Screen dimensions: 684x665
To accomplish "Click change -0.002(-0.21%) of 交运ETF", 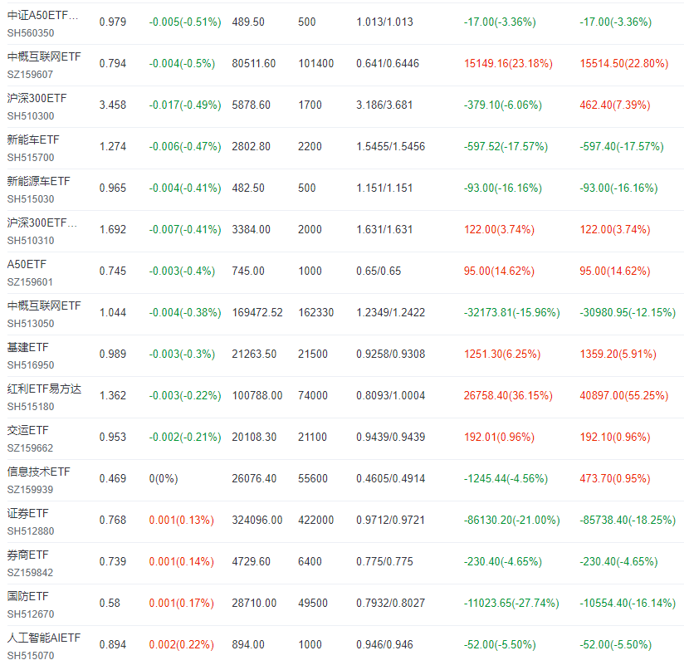I will (x=185, y=437).
